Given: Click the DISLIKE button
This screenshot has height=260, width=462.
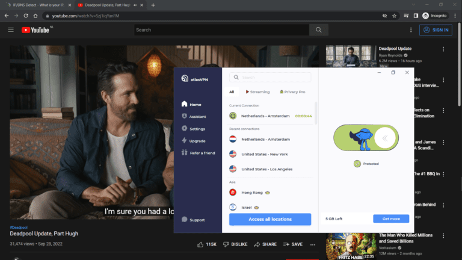Looking at the screenshot, I should click(235, 244).
